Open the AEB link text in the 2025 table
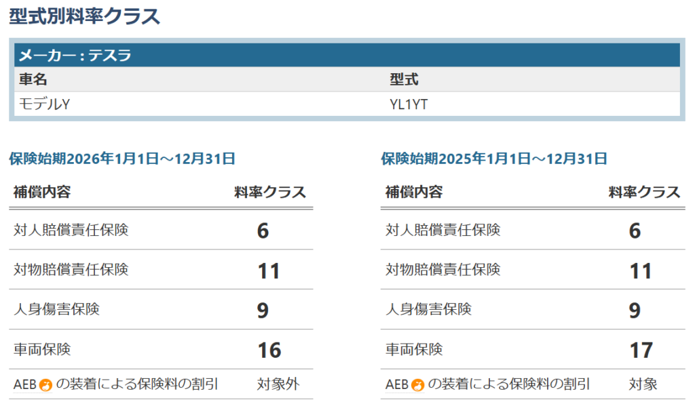The height and width of the screenshot is (404, 695). pyautogui.click(x=396, y=385)
